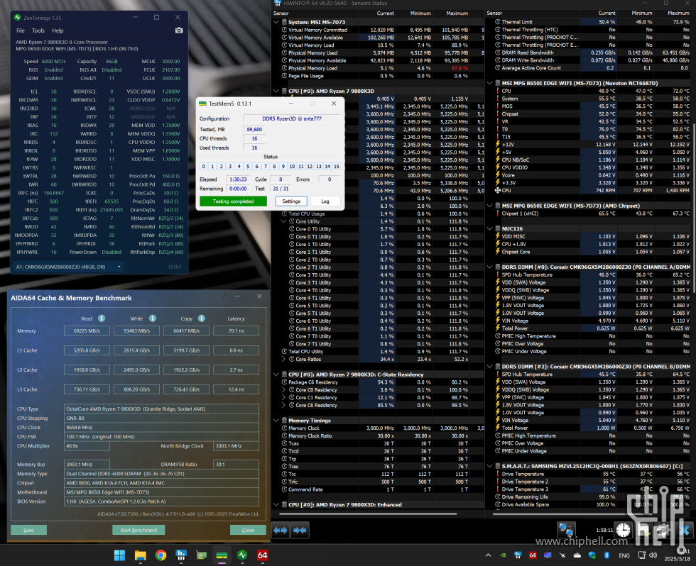Click the ZenTimings screenshot camera icon
Viewport: 696px width, 566px height.
[179, 30]
